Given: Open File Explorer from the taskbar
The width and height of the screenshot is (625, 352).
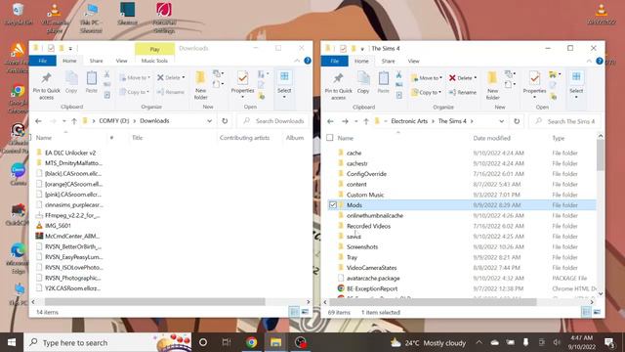Looking at the screenshot, I should (x=275, y=342).
